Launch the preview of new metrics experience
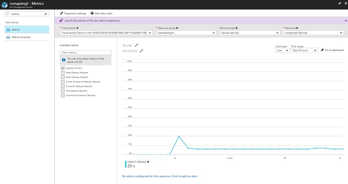Image resolution: width=348 pixels, height=184 pixels. tap(92, 21)
